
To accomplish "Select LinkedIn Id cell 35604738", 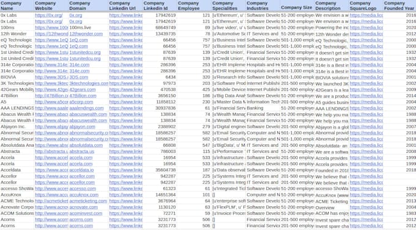I will pyautogui.click(x=160, y=170).
